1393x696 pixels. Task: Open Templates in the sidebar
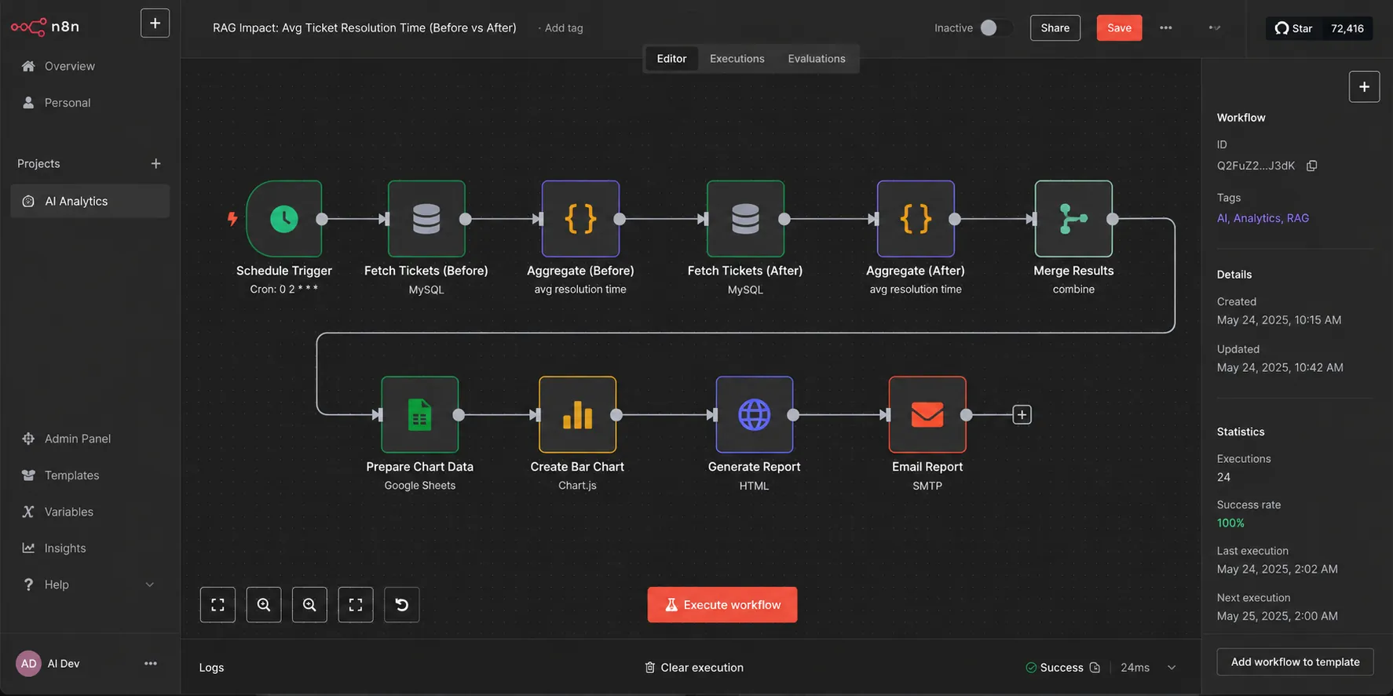click(x=71, y=476)
